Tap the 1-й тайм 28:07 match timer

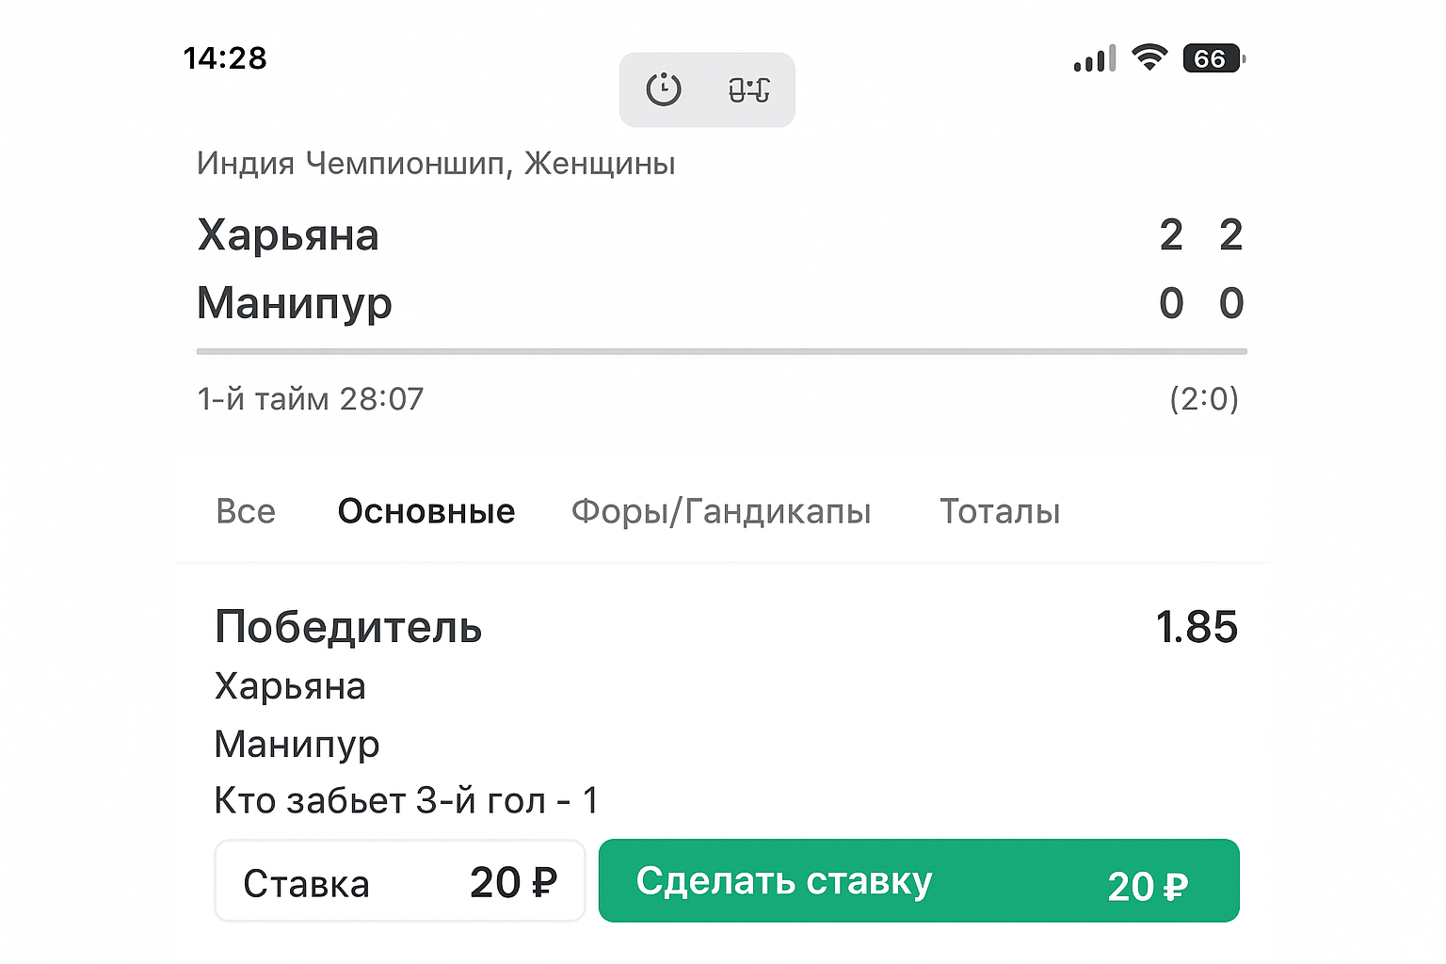click(x=311, y=399)
